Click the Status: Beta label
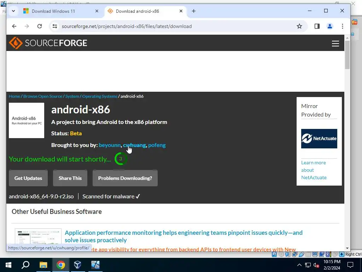This screenshot has height=272, width=362. click(66, 134)
